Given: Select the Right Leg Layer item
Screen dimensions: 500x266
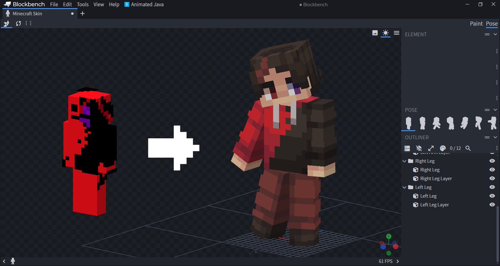Looking at the screenshot, I should point(436,179).
